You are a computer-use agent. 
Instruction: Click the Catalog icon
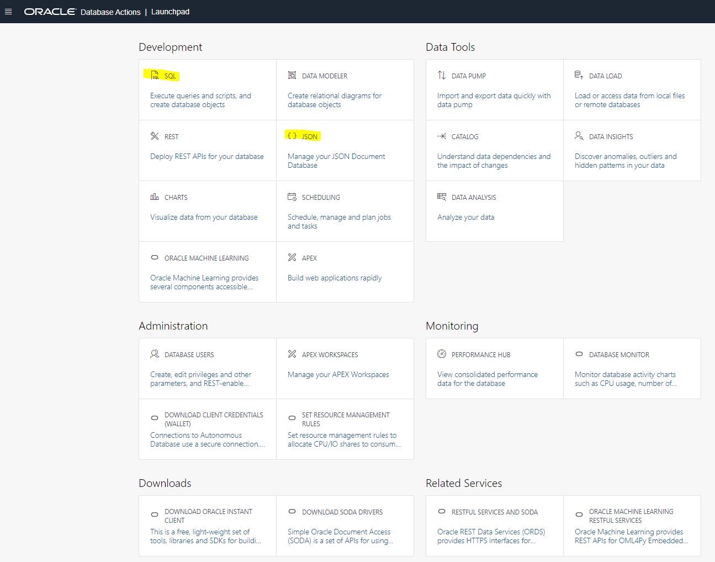coord(441,136)
